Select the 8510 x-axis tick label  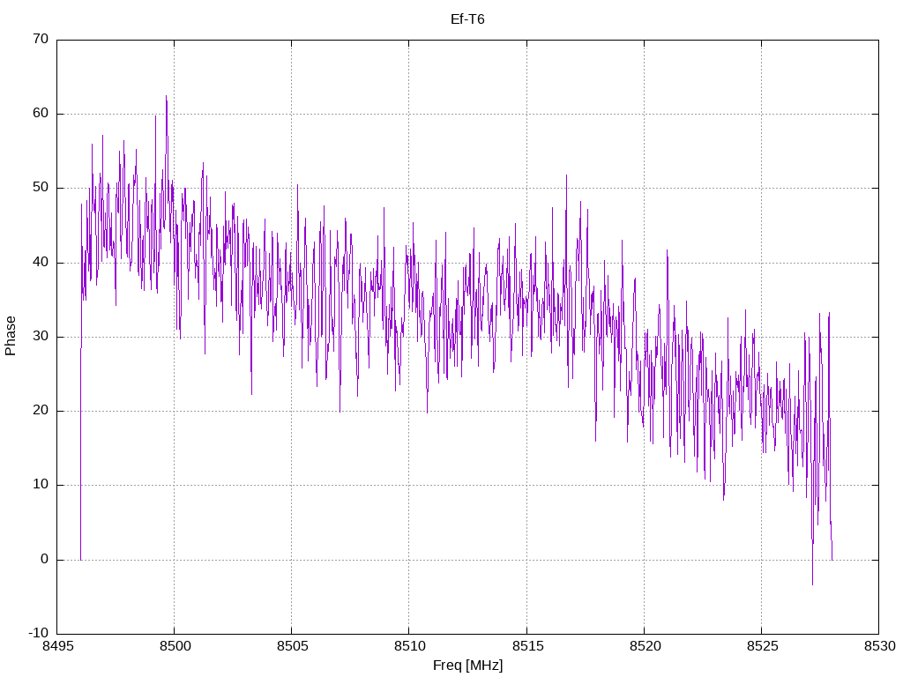pyautogui.click(x=409, y=646)
